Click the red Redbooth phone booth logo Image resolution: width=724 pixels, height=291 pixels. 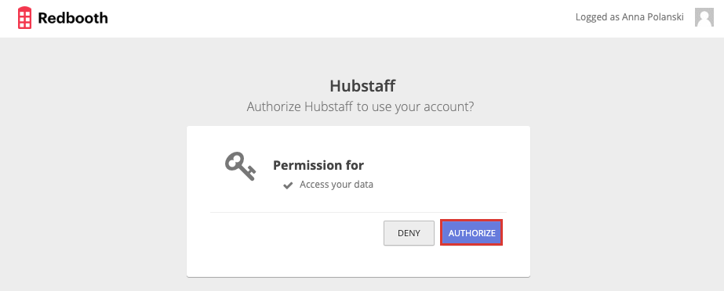point(24,18)
